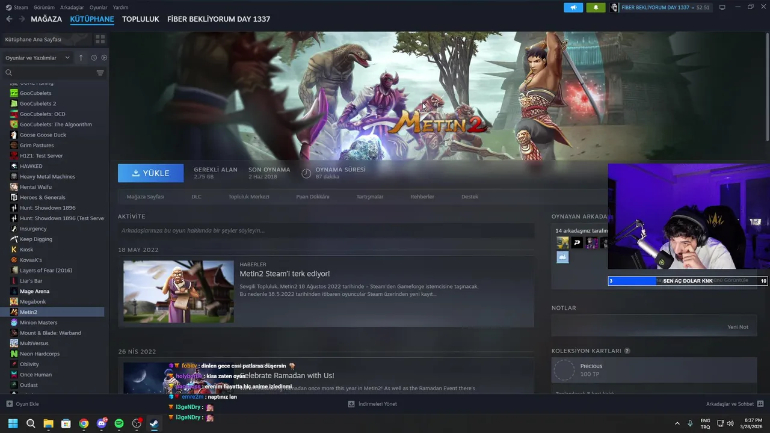
Task: Open Windows Start menu
Action: (x=13, y=423)
